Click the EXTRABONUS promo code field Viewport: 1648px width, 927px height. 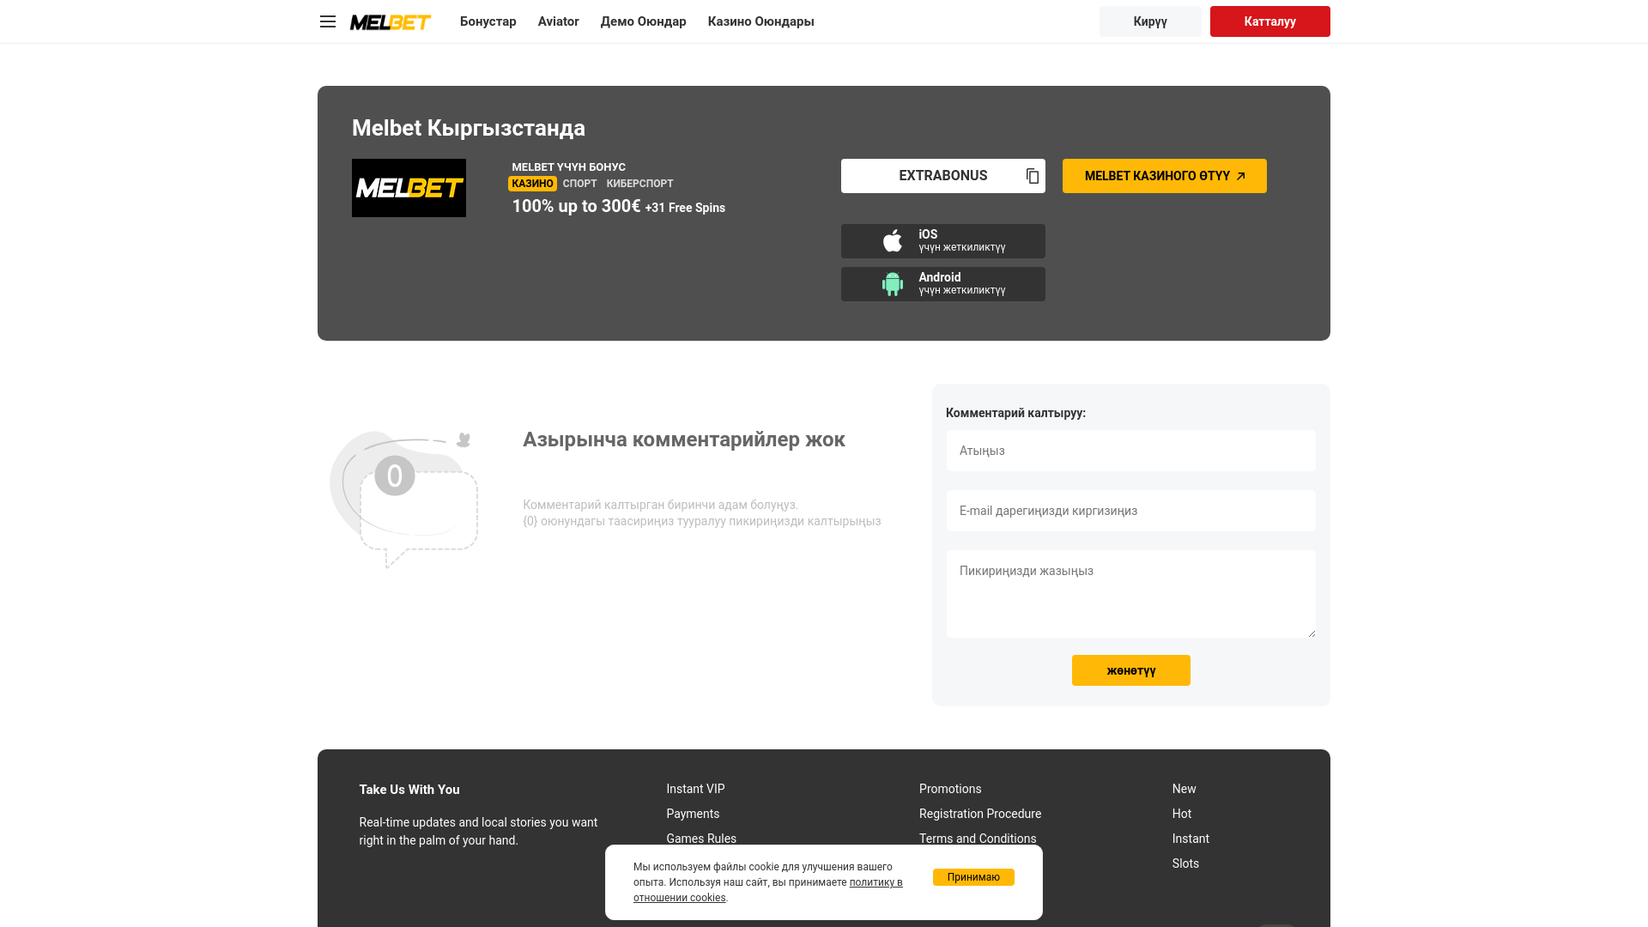[x=943, y=176]
